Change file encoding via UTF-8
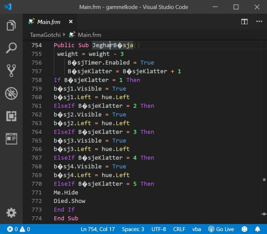 click(x=158, y=229)
